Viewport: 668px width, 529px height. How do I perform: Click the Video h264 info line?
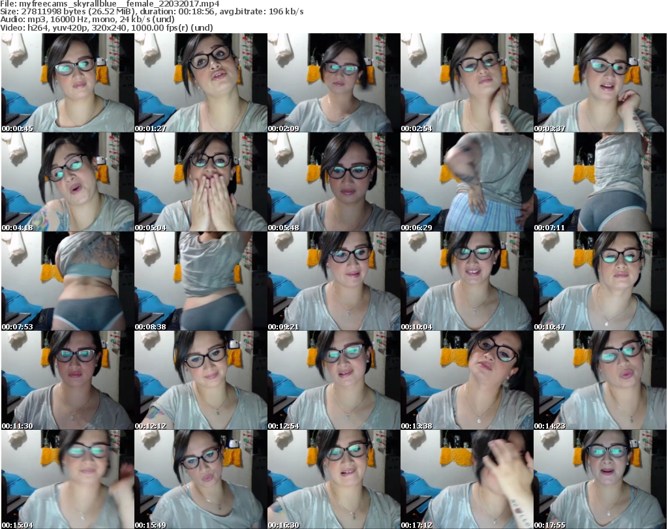[x=106, y=27]
